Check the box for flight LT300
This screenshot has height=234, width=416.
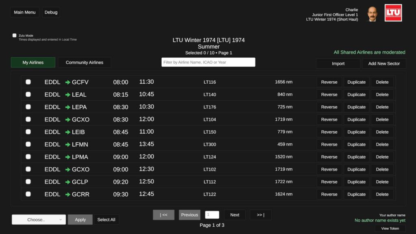click(x=28, y=144)
